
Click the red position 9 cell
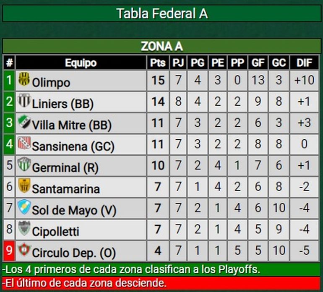9,251
